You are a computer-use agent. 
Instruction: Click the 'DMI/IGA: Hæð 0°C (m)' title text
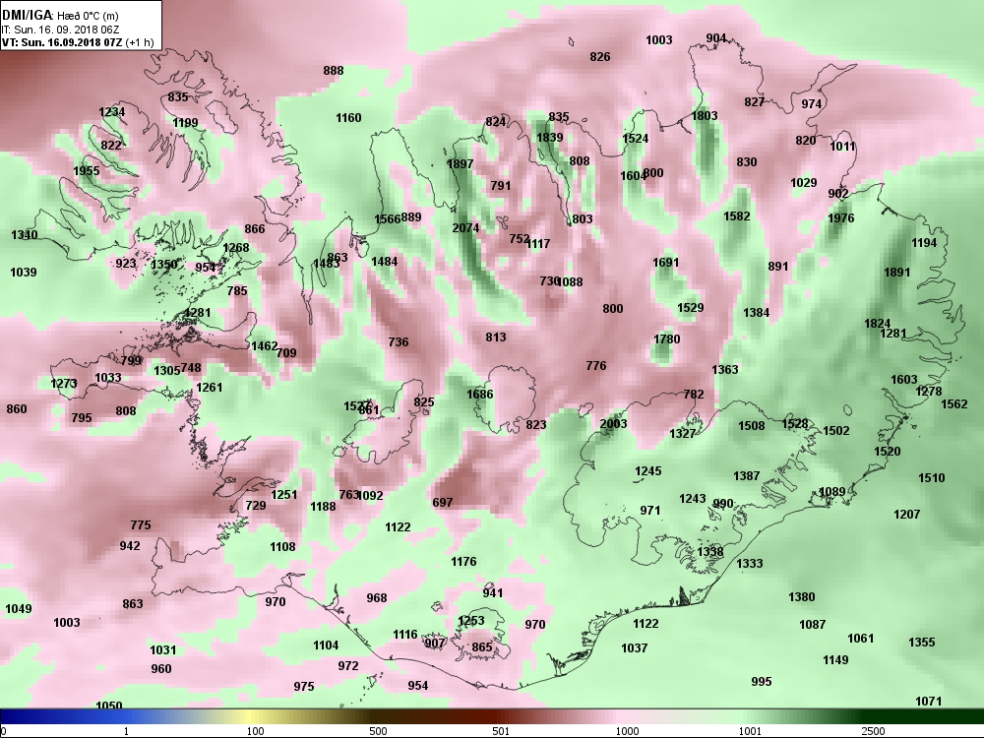[60, 15]
